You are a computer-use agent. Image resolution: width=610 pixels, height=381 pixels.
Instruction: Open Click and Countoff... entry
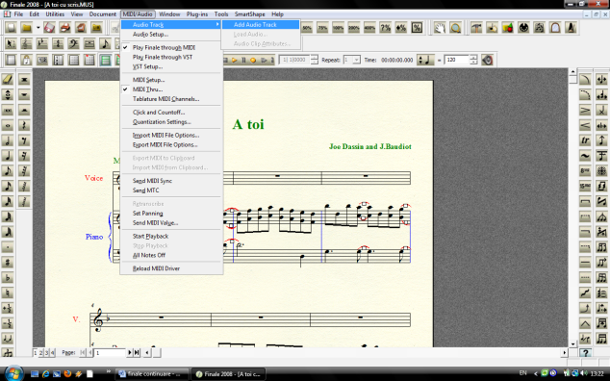(171, 112)
